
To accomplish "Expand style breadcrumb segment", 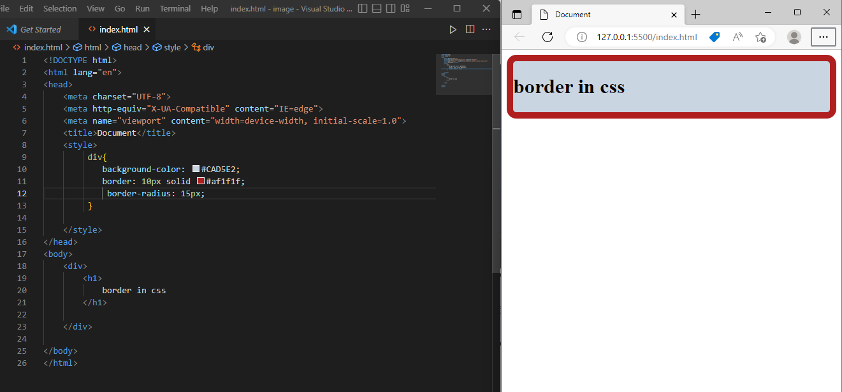I will (167, 47).
